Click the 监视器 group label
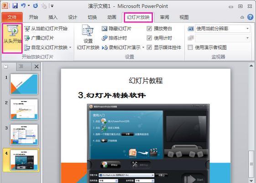This screenshot has height=183, width=256. [218, 57]
